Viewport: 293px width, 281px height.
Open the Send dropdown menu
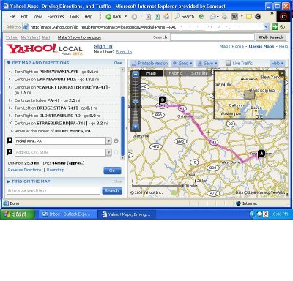click(x=182, y=63)
